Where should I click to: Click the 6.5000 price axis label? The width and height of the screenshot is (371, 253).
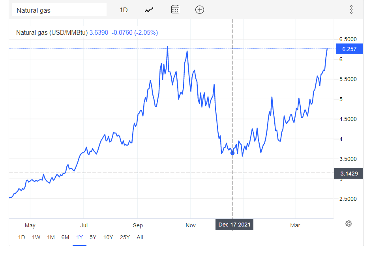(x=348, y=39)
